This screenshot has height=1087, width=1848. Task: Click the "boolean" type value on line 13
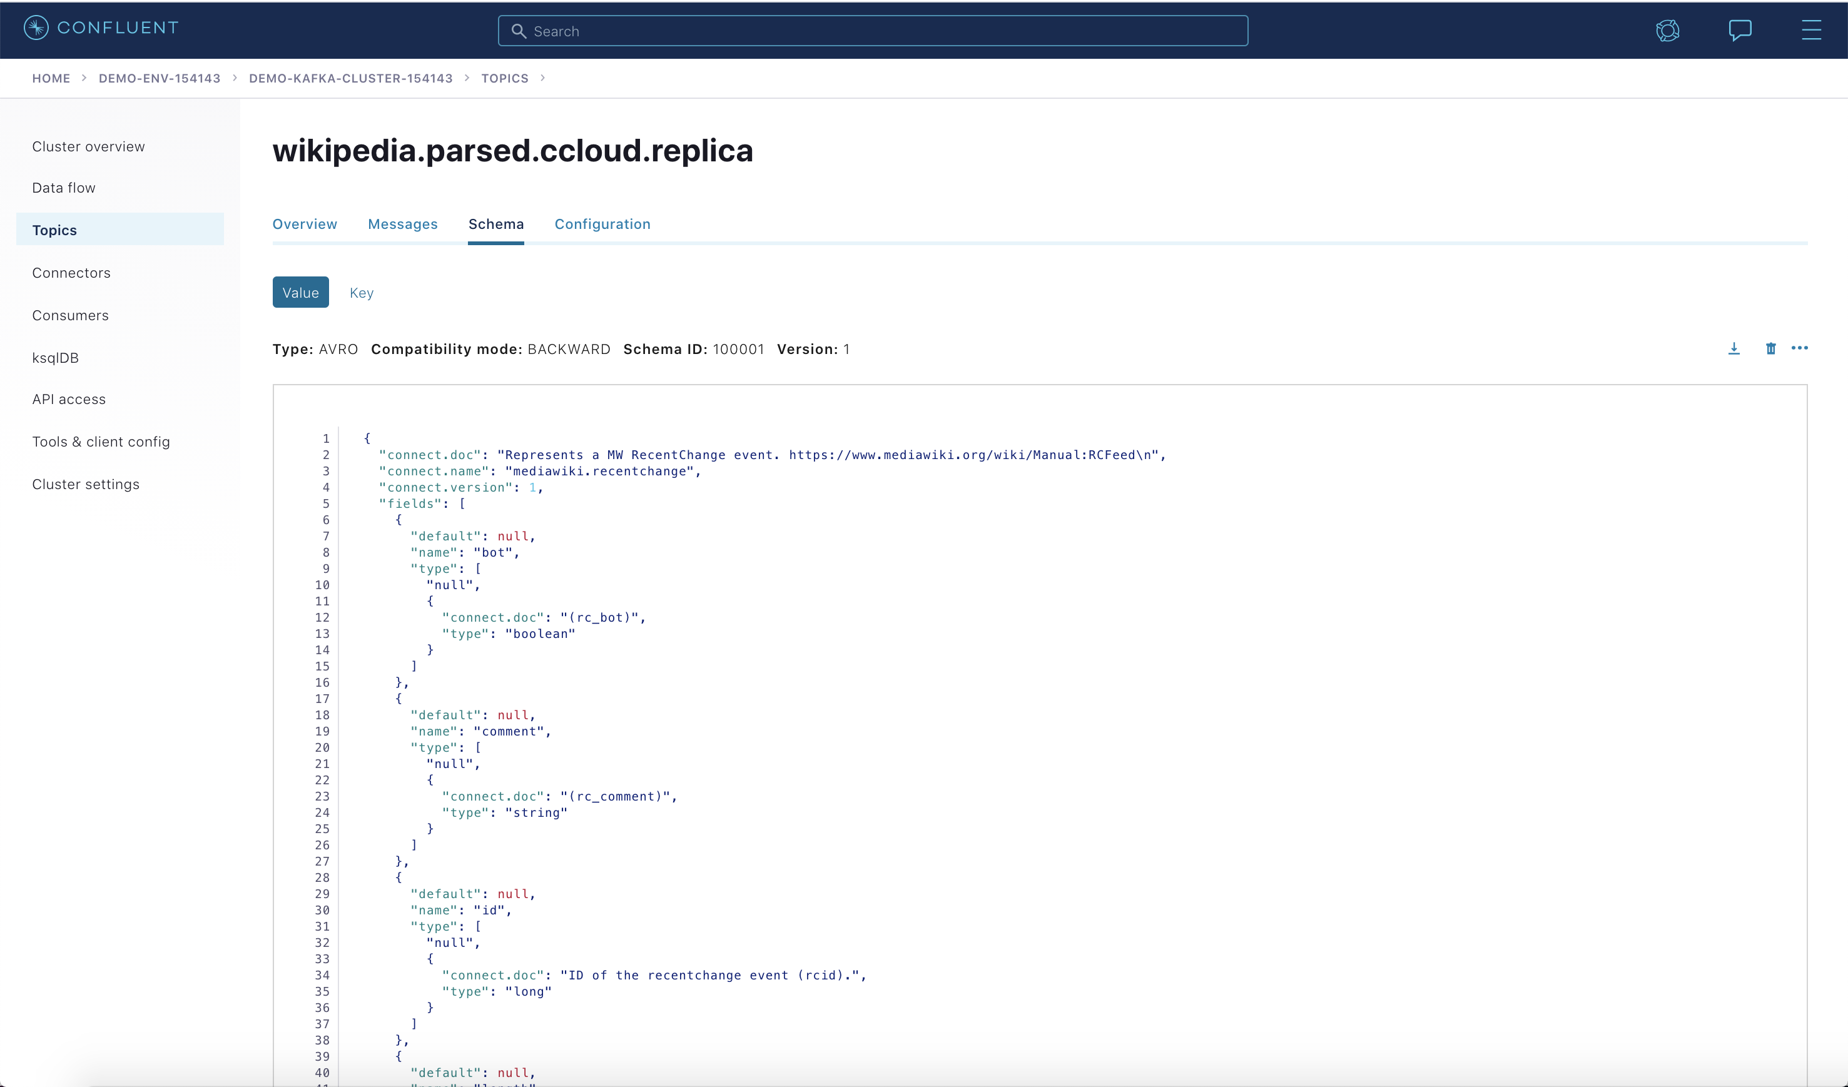click(x=541, y=634)
